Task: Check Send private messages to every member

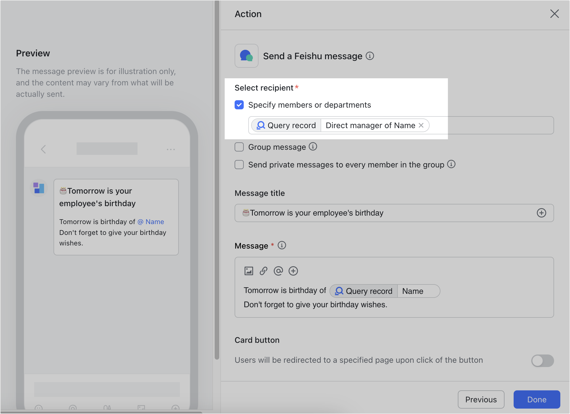Action: pos(239,165)
